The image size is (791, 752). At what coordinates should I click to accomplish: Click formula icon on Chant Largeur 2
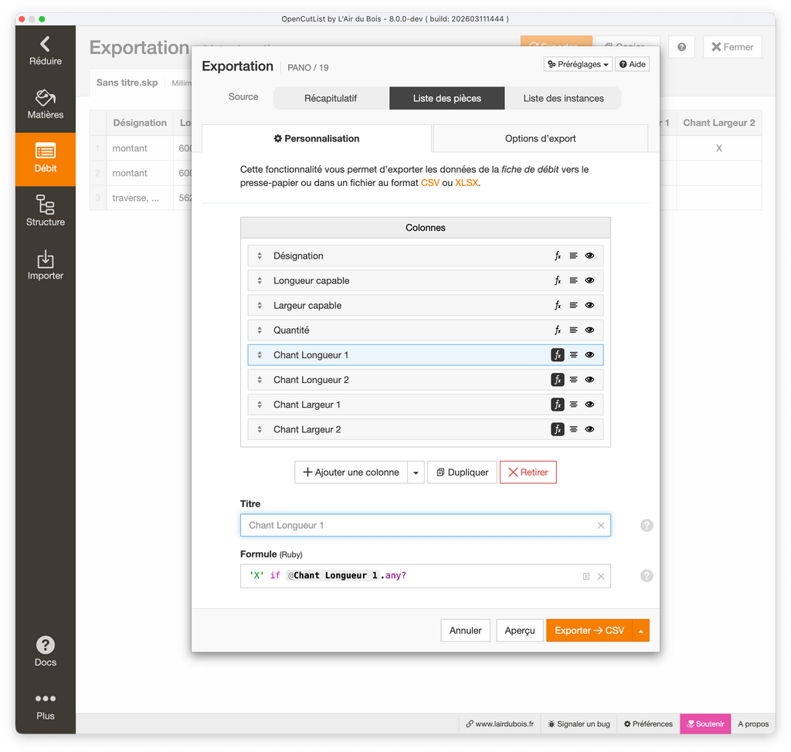pos(558,429)
